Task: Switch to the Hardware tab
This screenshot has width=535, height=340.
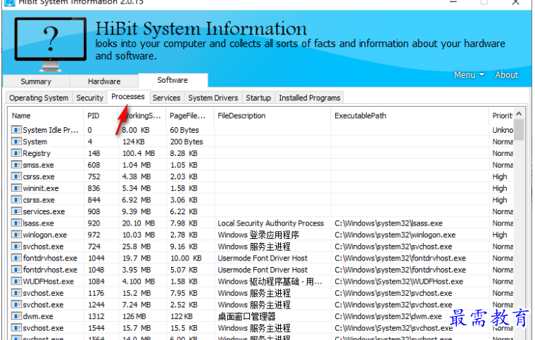Action: coord(104,81)
